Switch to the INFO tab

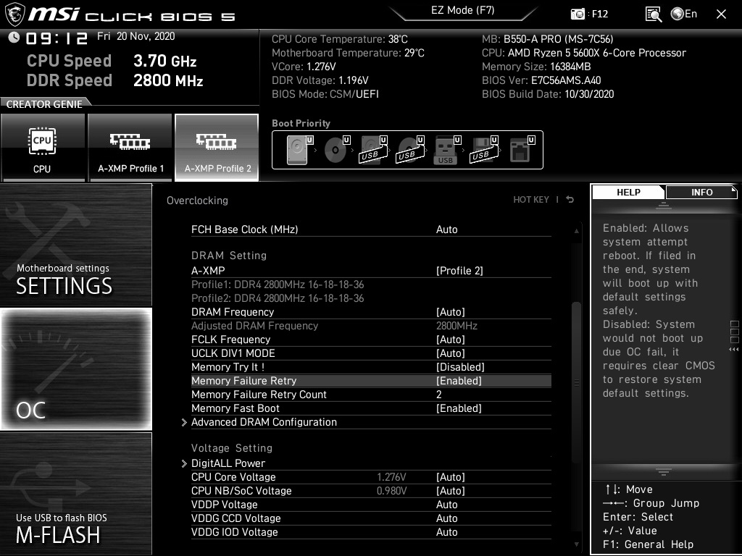click(x=701, y=193)
